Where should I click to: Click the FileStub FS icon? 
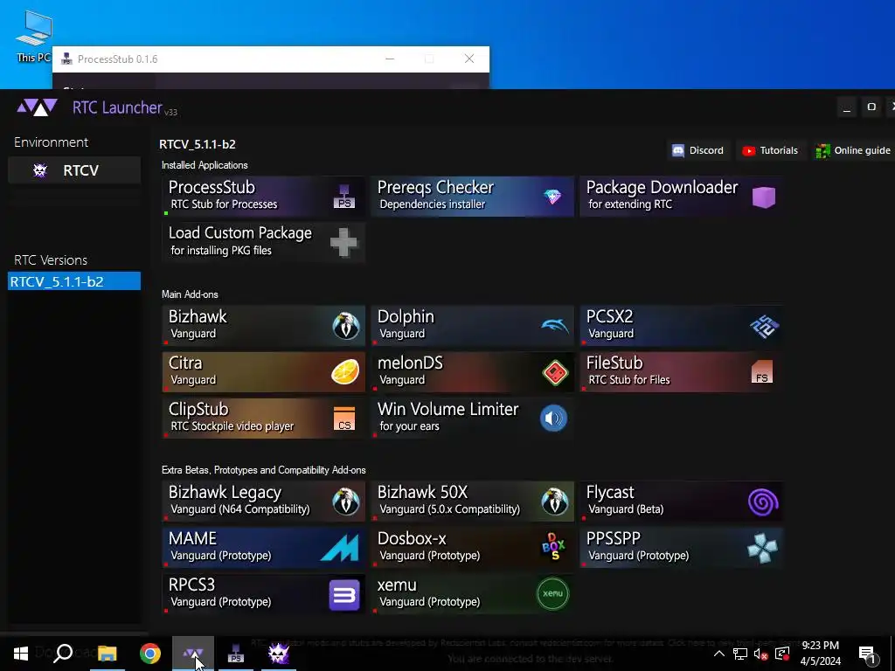point(762,372)
